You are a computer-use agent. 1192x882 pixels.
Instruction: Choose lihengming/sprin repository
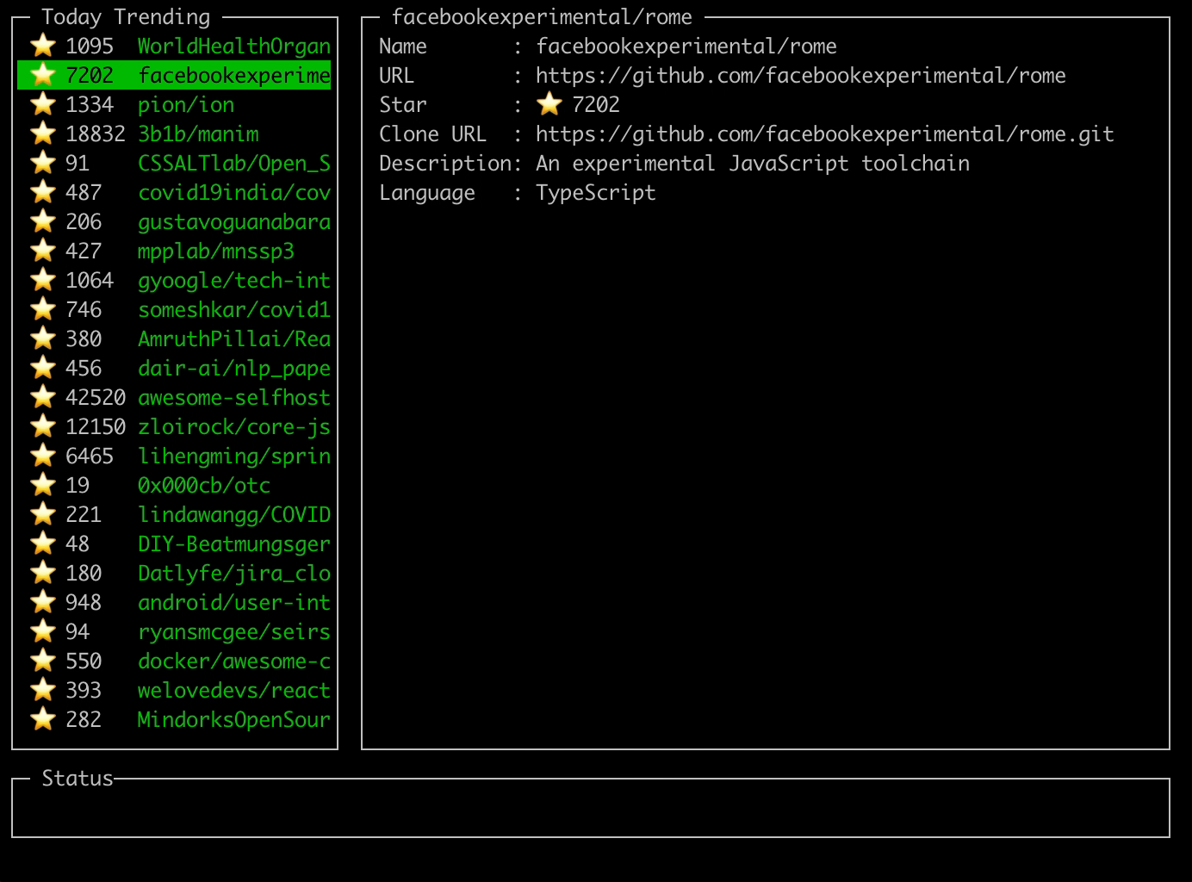coord(174,456)
